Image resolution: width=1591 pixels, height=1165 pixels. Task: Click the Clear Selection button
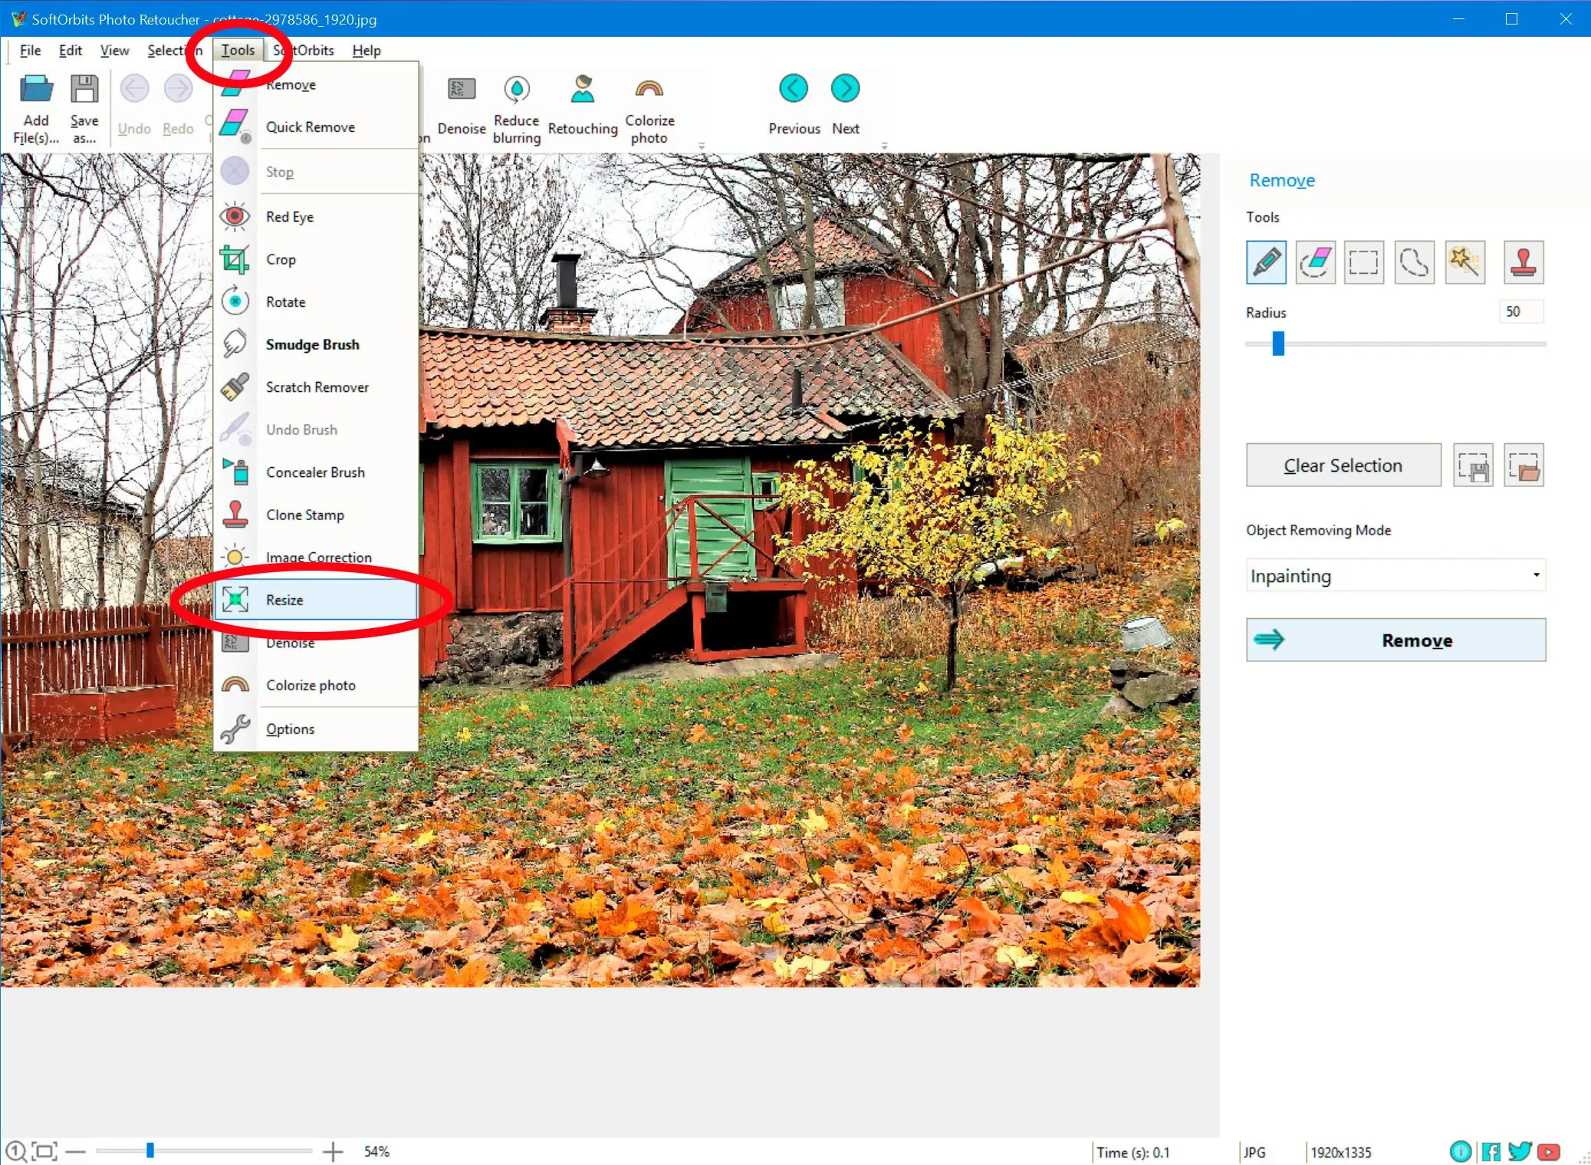tap(1343, 465)
